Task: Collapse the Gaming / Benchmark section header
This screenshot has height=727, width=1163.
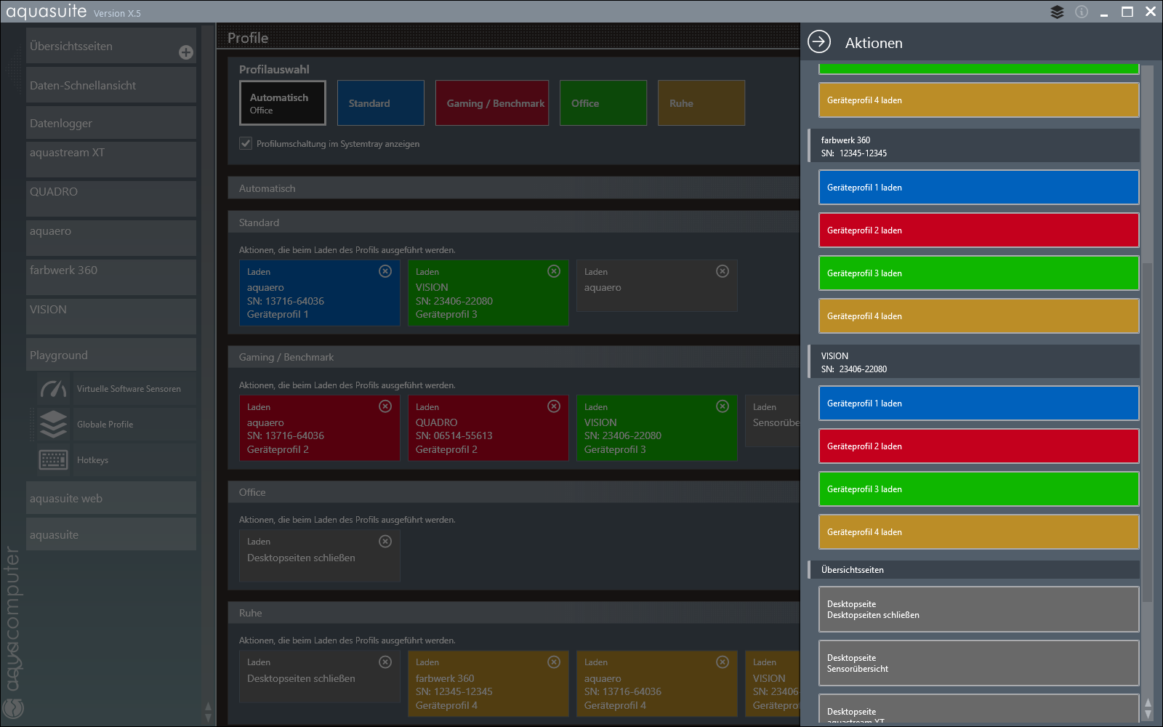Action: pos(514,357)
